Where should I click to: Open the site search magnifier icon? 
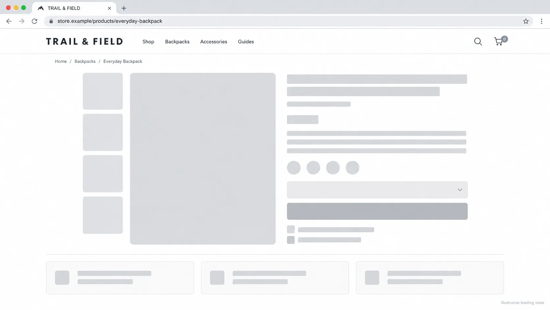click(478, 42)
